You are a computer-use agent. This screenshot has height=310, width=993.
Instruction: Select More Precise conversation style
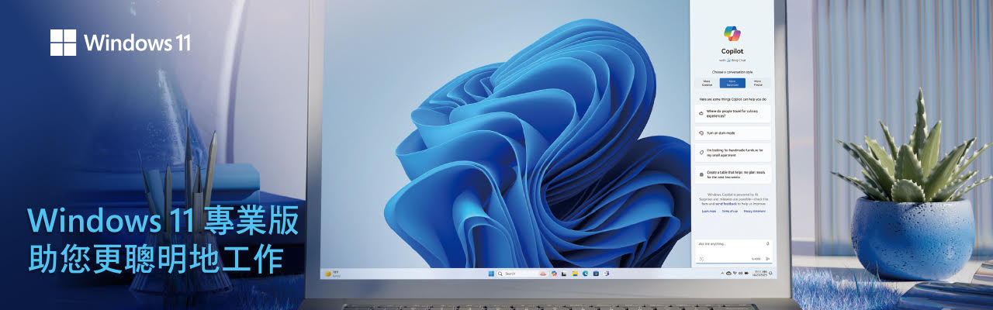coord(757,82)
